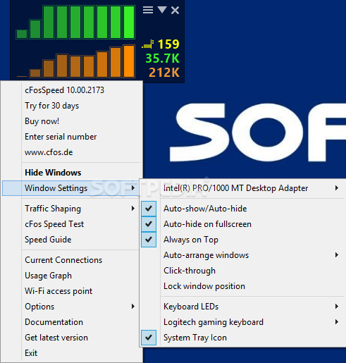Open Documentation

pyautogui.click(x=54, y=322)
